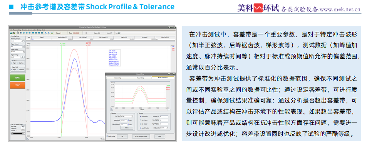Click the green open-file toolbar icon
Viewport: 367px width, 142px height.
11,33
